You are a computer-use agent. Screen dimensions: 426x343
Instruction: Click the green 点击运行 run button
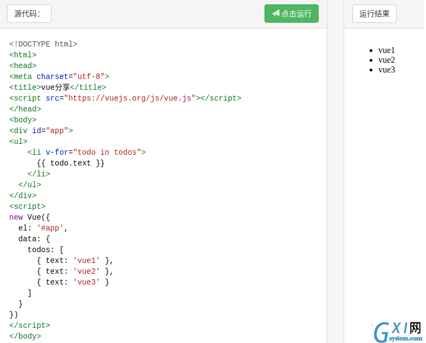pos(291,14)
